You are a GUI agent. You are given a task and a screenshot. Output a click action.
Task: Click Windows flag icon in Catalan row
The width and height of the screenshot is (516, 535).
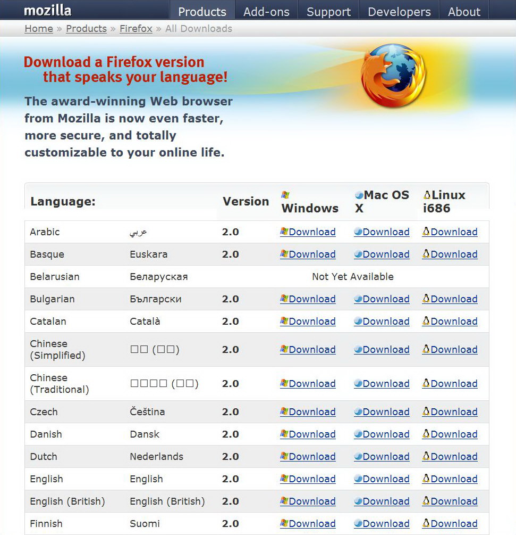(x=284, y=321)
